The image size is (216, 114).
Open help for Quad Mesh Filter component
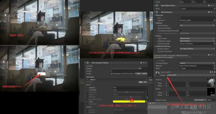point(209,6)
